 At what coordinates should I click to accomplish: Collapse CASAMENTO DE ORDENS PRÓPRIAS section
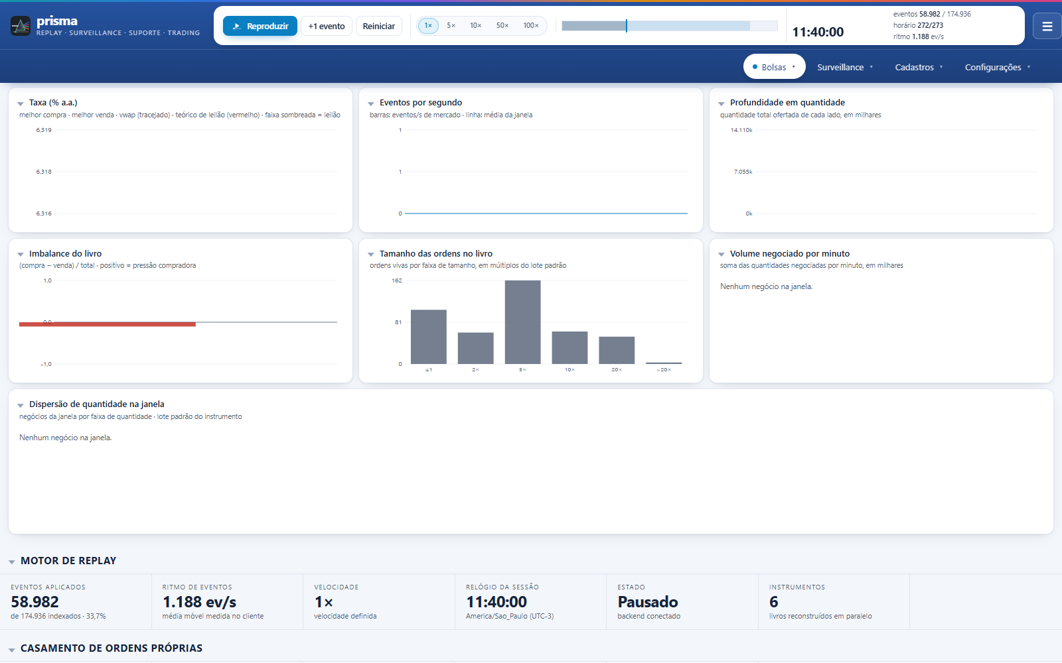pyautogui.click(x=12, y=649)
